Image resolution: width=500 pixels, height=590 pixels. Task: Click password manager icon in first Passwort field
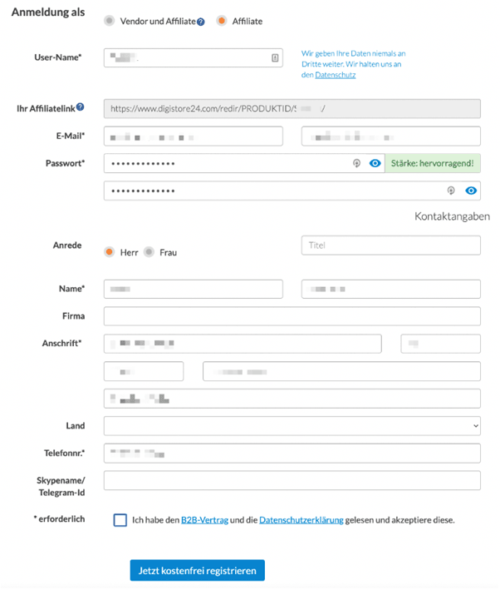(x=356, y=164)
